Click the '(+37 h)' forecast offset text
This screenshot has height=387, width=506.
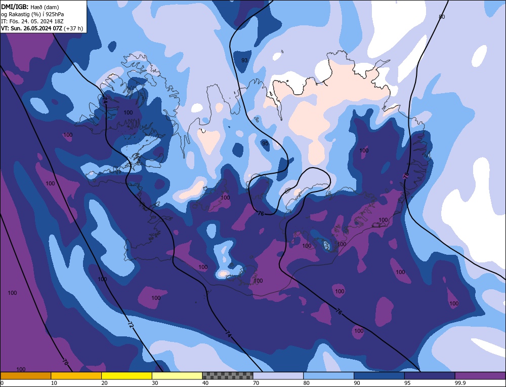tap(73, 28)
